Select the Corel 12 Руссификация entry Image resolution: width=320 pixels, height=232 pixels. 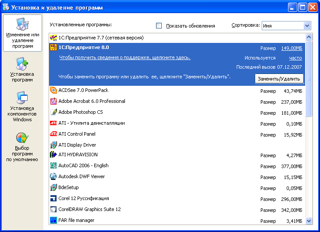tap(177, 199)
